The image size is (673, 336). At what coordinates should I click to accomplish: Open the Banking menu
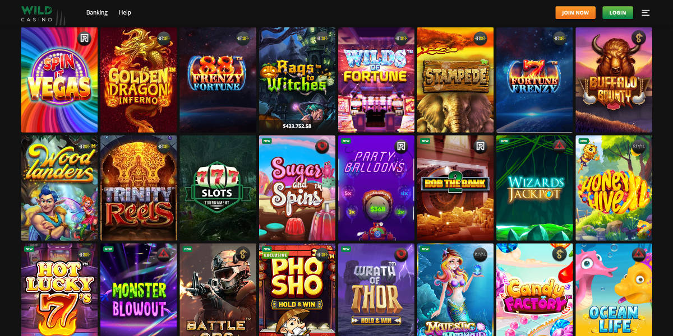97,12
